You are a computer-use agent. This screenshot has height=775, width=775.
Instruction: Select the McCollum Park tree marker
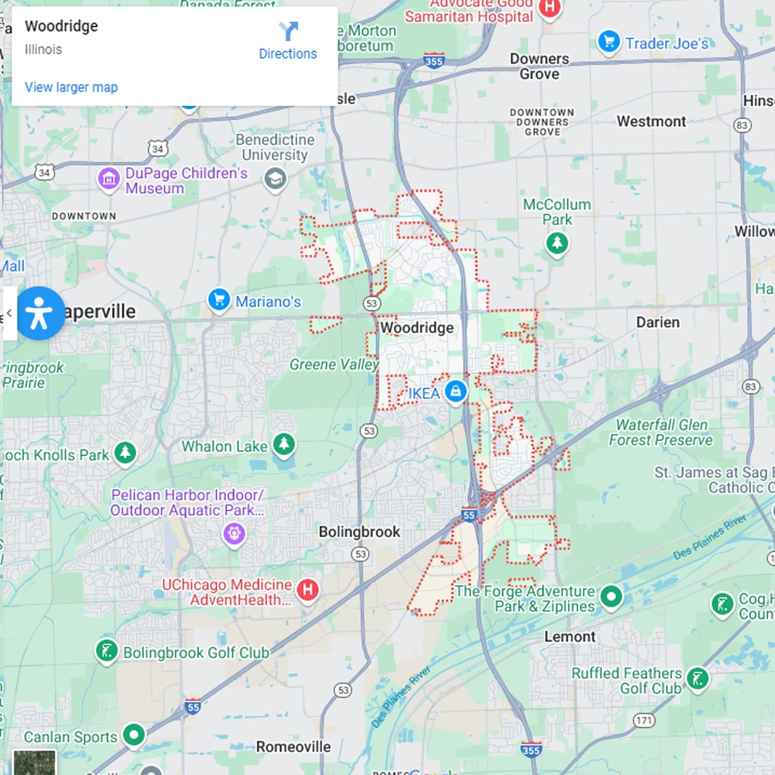(557, 243)
